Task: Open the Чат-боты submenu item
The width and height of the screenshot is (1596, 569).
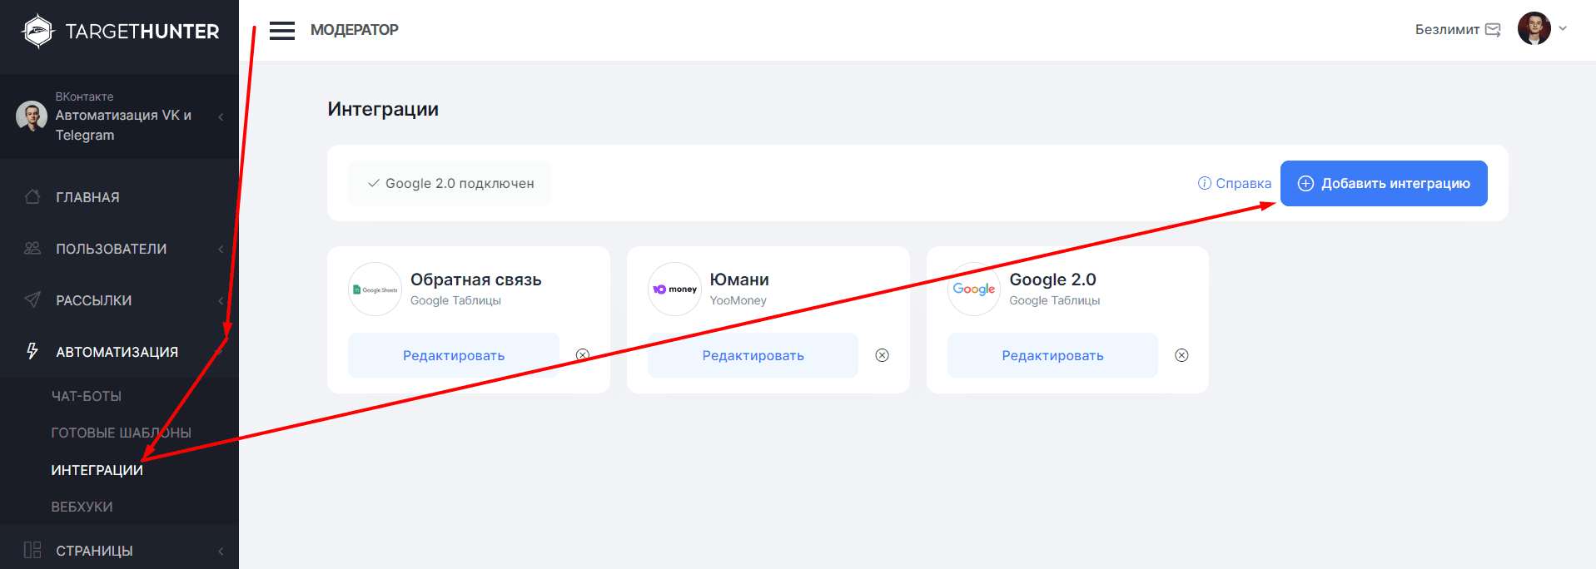Action: [x=87, y=396]
